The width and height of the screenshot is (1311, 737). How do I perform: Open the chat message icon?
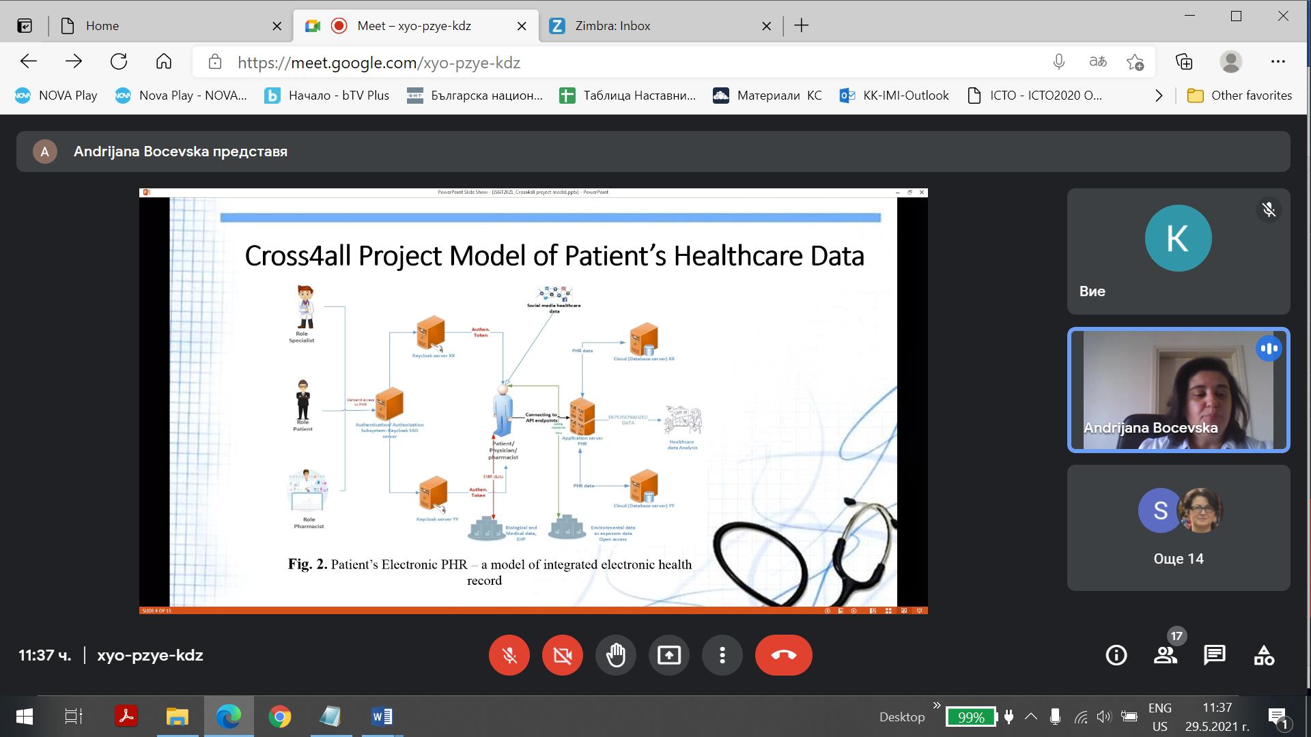(x=1214, y=654)
